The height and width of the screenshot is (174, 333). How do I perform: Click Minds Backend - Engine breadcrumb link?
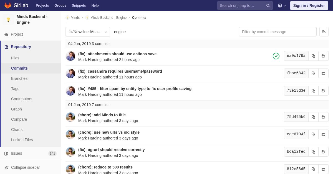[x=109, y=18]
